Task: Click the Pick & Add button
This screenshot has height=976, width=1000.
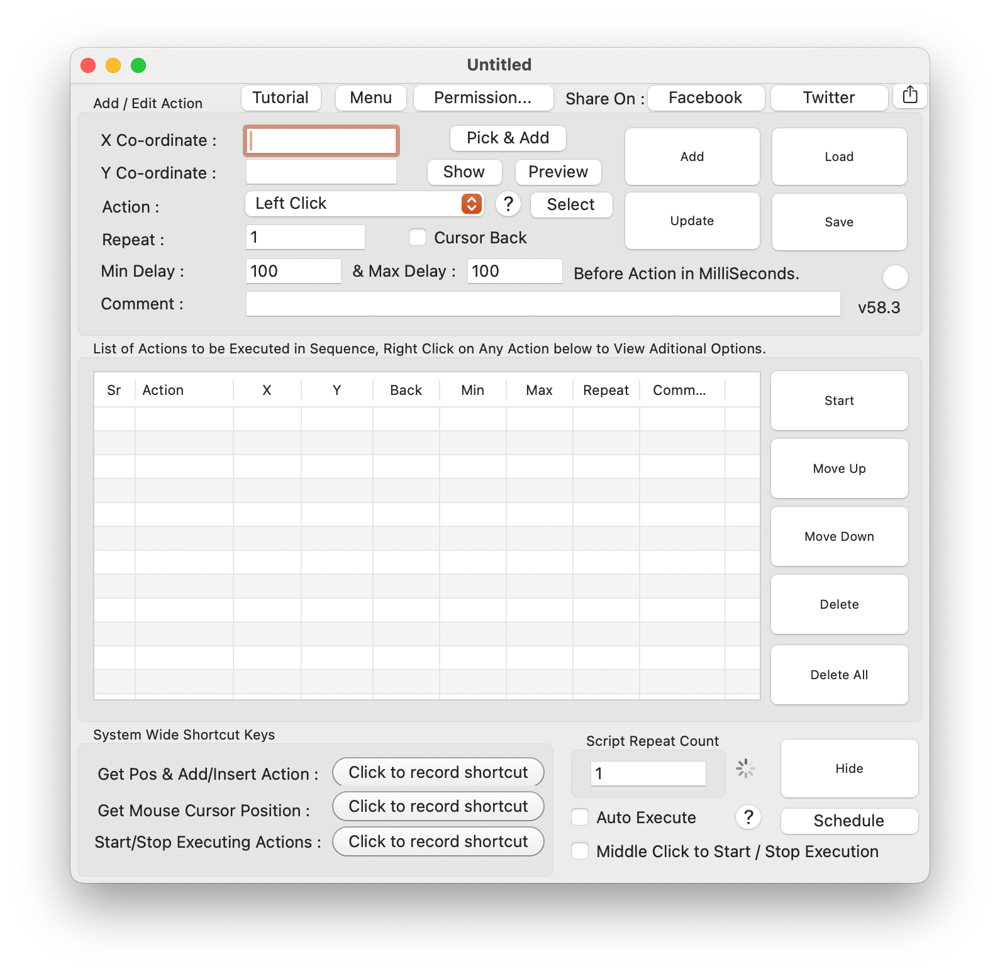Action: 508,138
